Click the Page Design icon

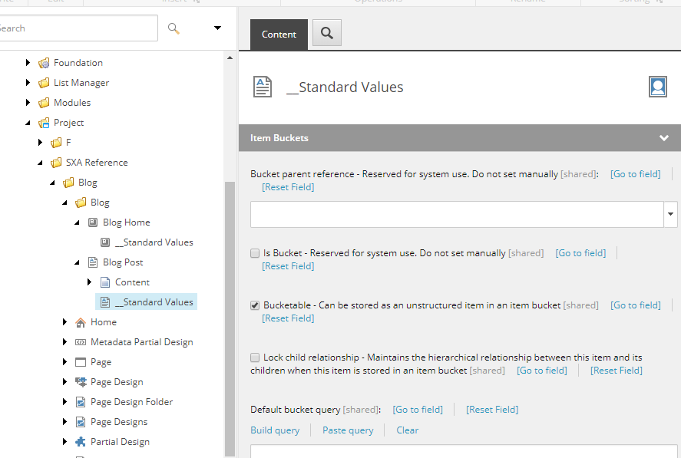[81, 382]
